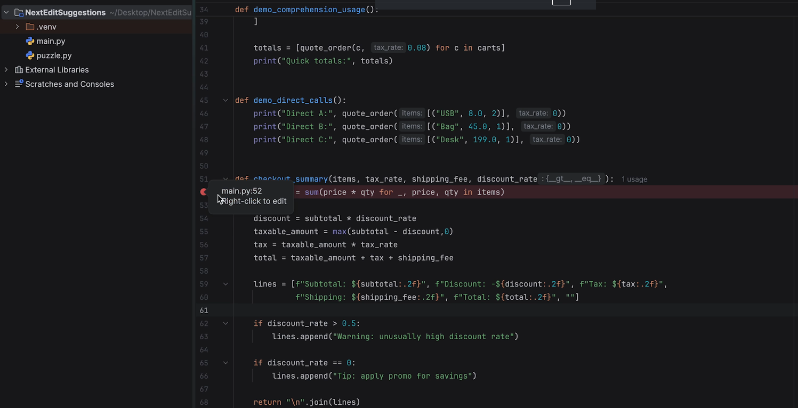This screenshot has width=798, height=408.
Task: Open main.py in project tree
Action: 51,41
